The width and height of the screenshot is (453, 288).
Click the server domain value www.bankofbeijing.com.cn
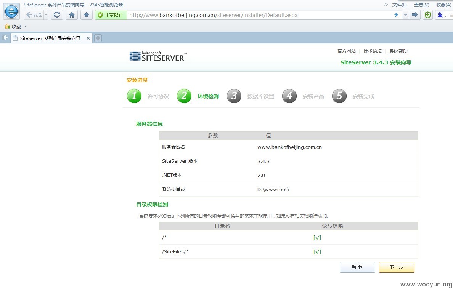(289, 147)
